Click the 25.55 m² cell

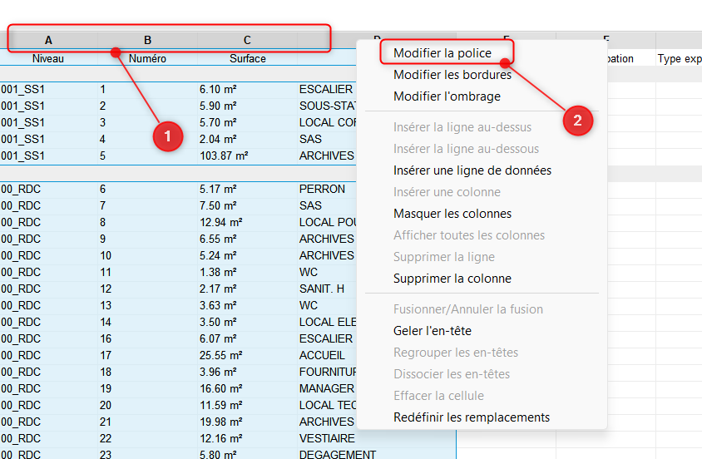click(247, 355)
